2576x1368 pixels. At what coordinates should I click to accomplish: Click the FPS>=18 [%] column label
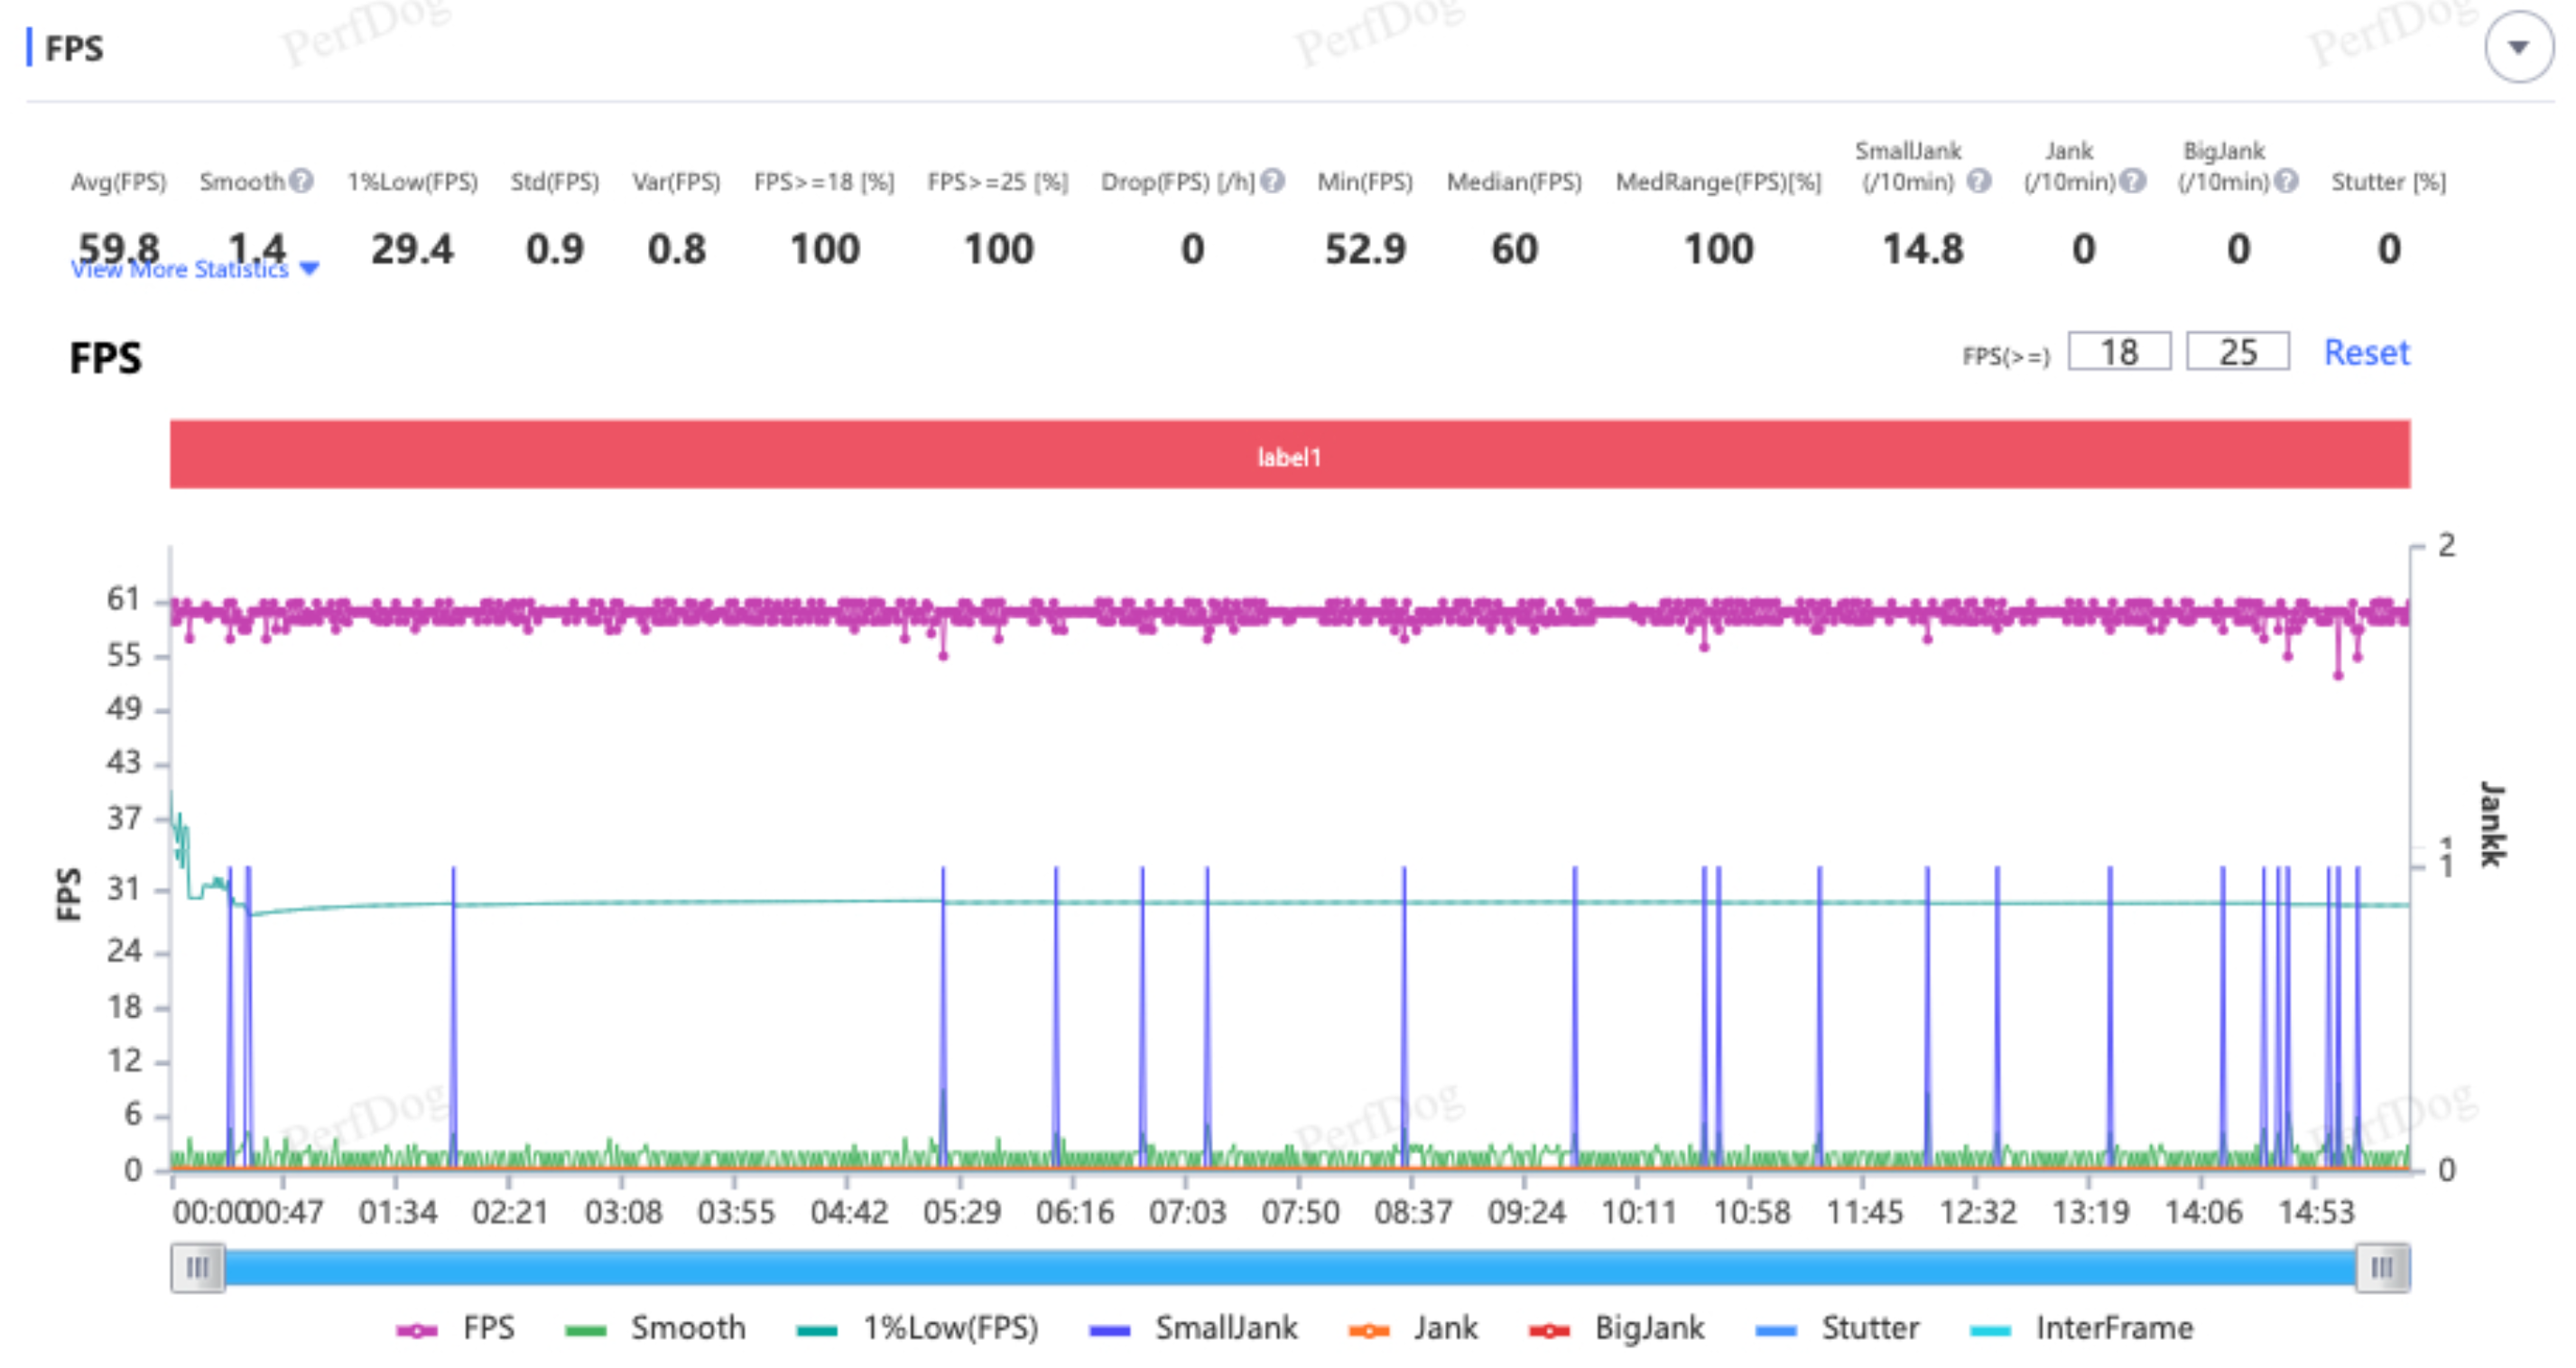824,182
